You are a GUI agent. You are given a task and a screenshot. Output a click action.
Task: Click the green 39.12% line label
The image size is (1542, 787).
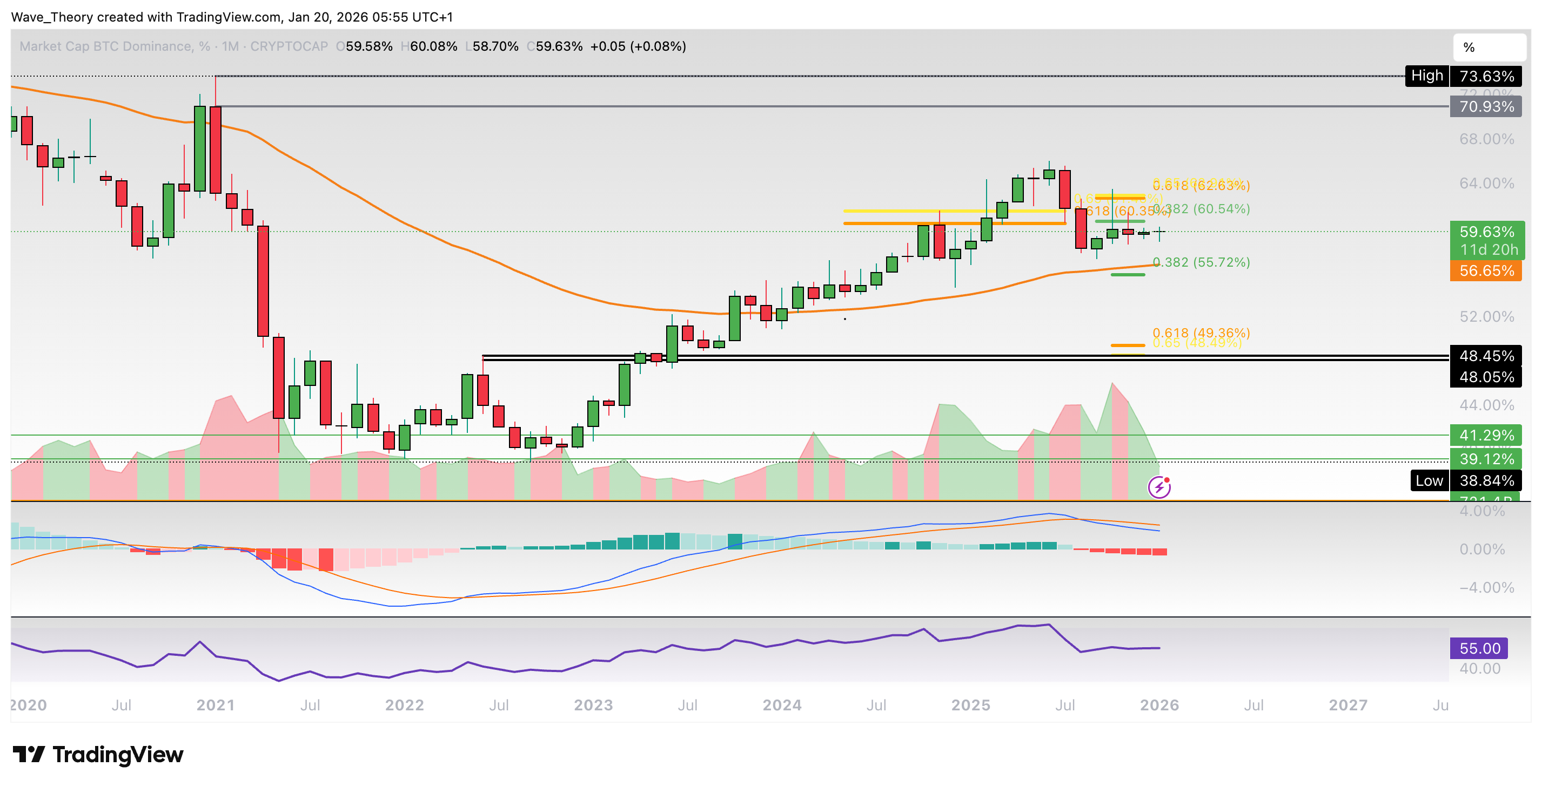pyautogui.click(x=1486, y=459)
